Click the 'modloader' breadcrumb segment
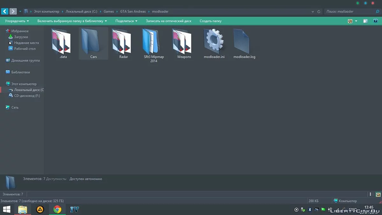The image size is (382, 215). (x=160, y=11)
